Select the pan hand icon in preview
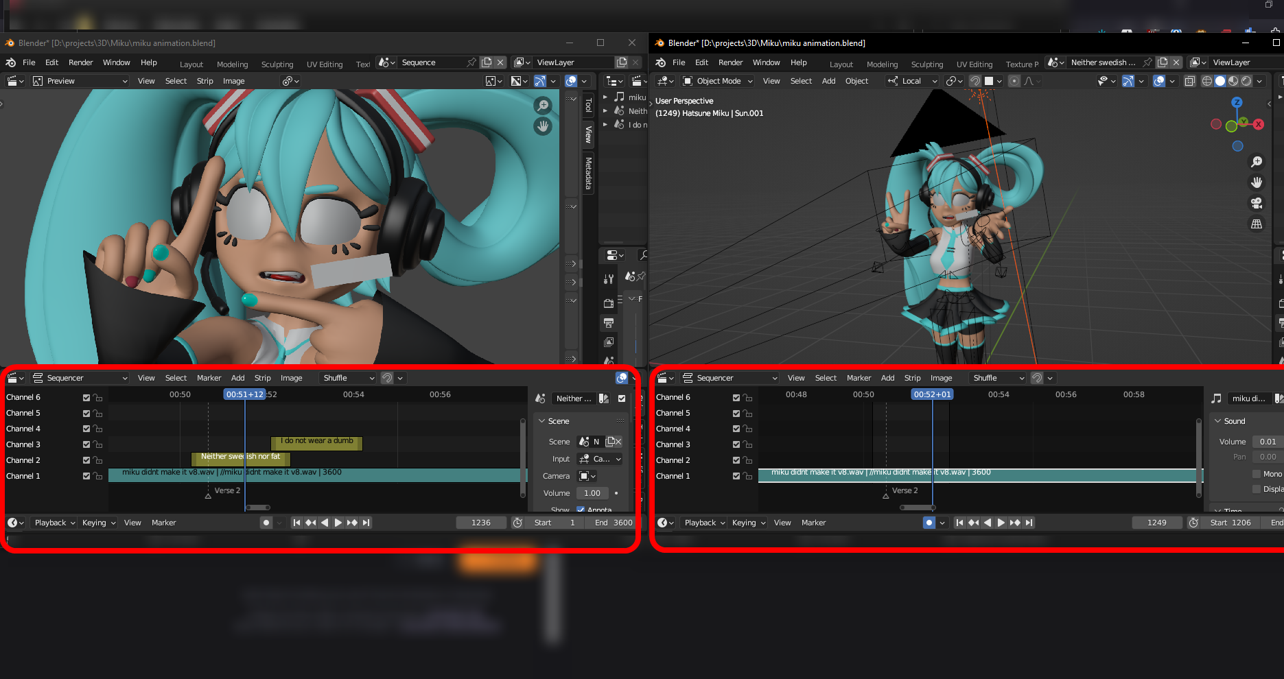The height and width of the screenshot is (679, 1284). pyautogui.click(x=543, y=126)
